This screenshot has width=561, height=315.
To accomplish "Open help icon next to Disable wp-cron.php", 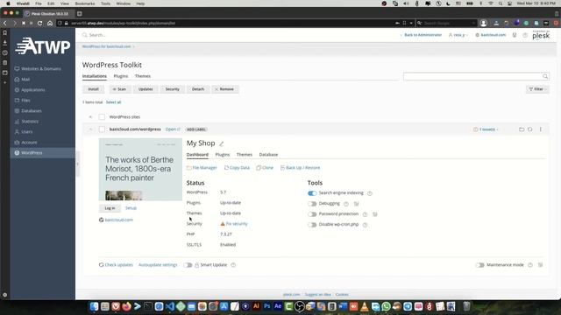I will 365,225.
